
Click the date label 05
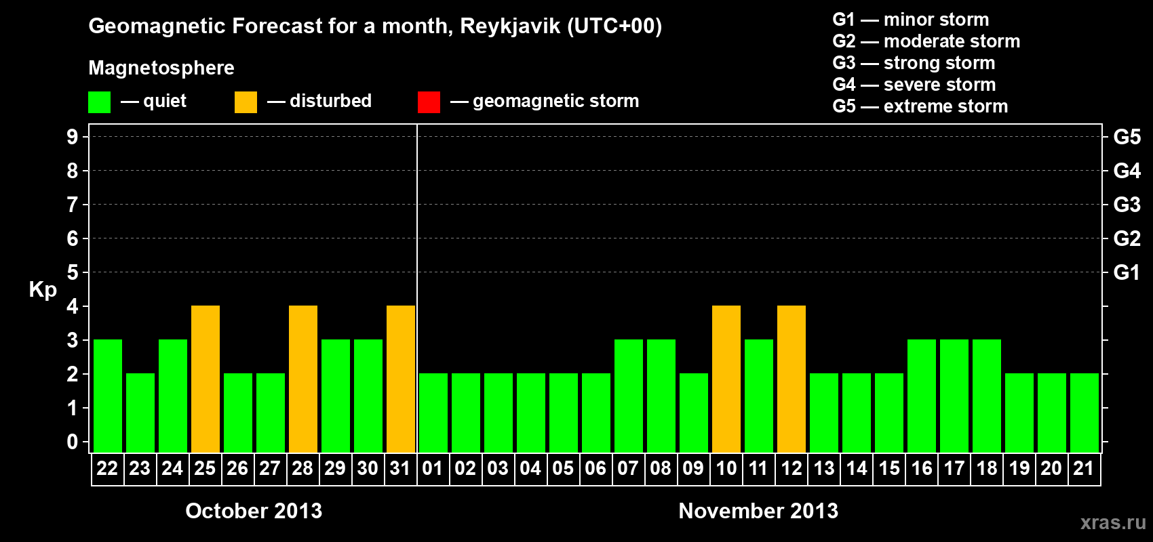563,468
